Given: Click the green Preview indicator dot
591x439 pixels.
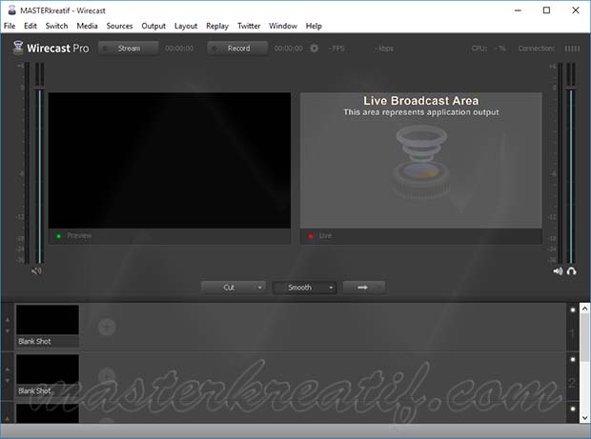Looking at the screenshot, I should pos(59,236).
